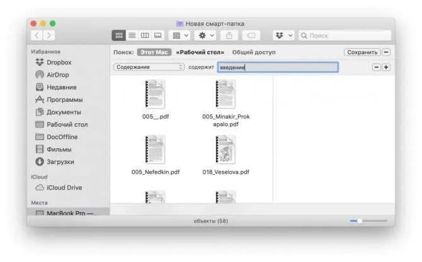The width and height of the screenshot is (422, 262).
Task: Minimize the window with the yellow button
Action: click(x=43, y=24)
